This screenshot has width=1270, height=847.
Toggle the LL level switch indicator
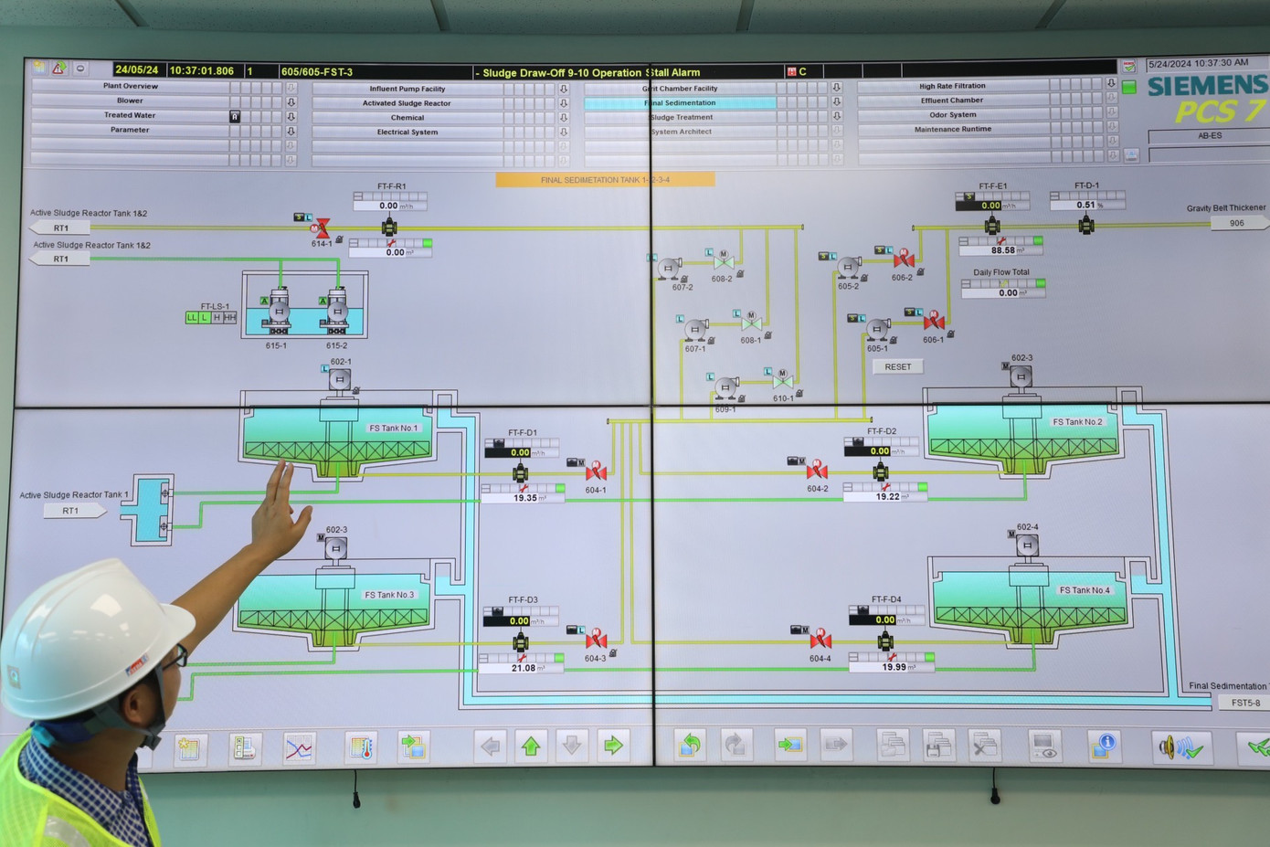192,318
